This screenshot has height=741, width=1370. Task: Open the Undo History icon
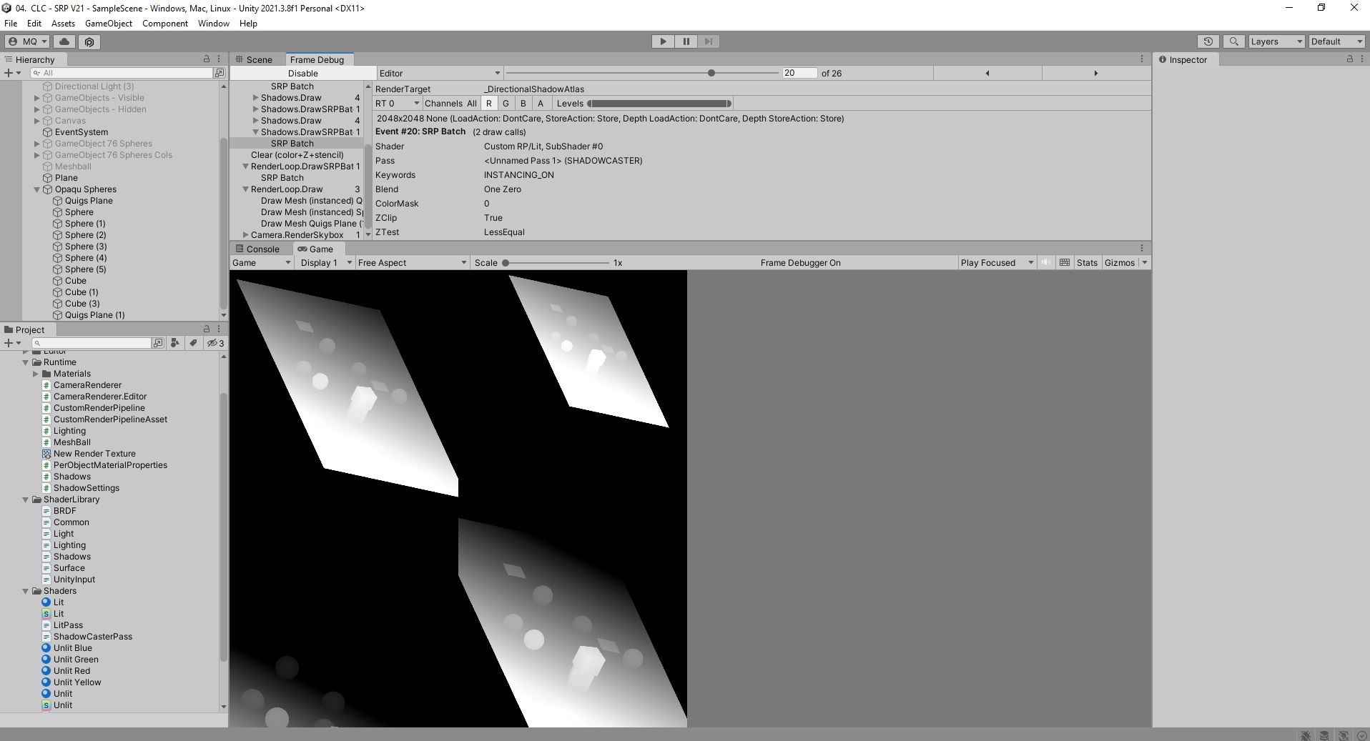tap(1209, 41)
